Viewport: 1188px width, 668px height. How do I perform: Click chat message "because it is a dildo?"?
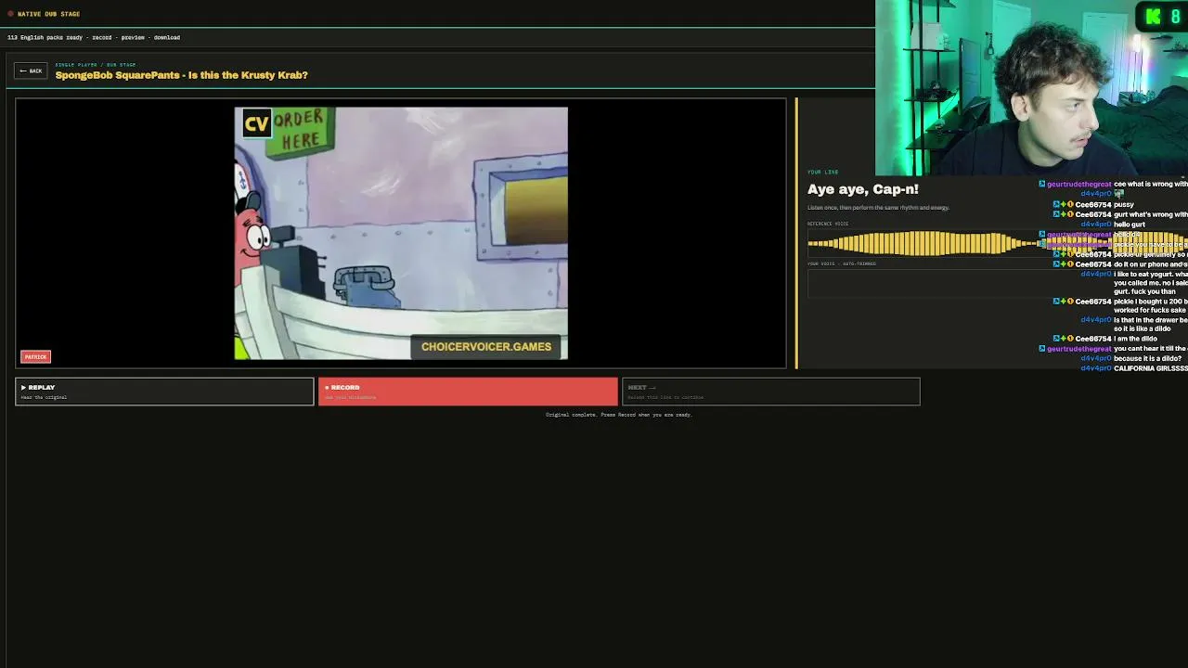tap(1147, 358)
